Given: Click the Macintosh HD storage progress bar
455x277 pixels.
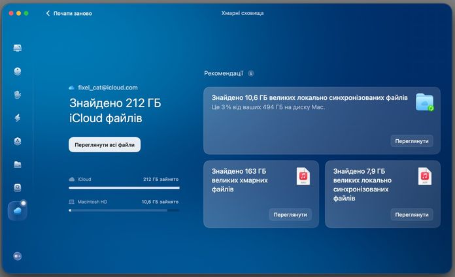Looking at the screenshot, I should [124, 210].
